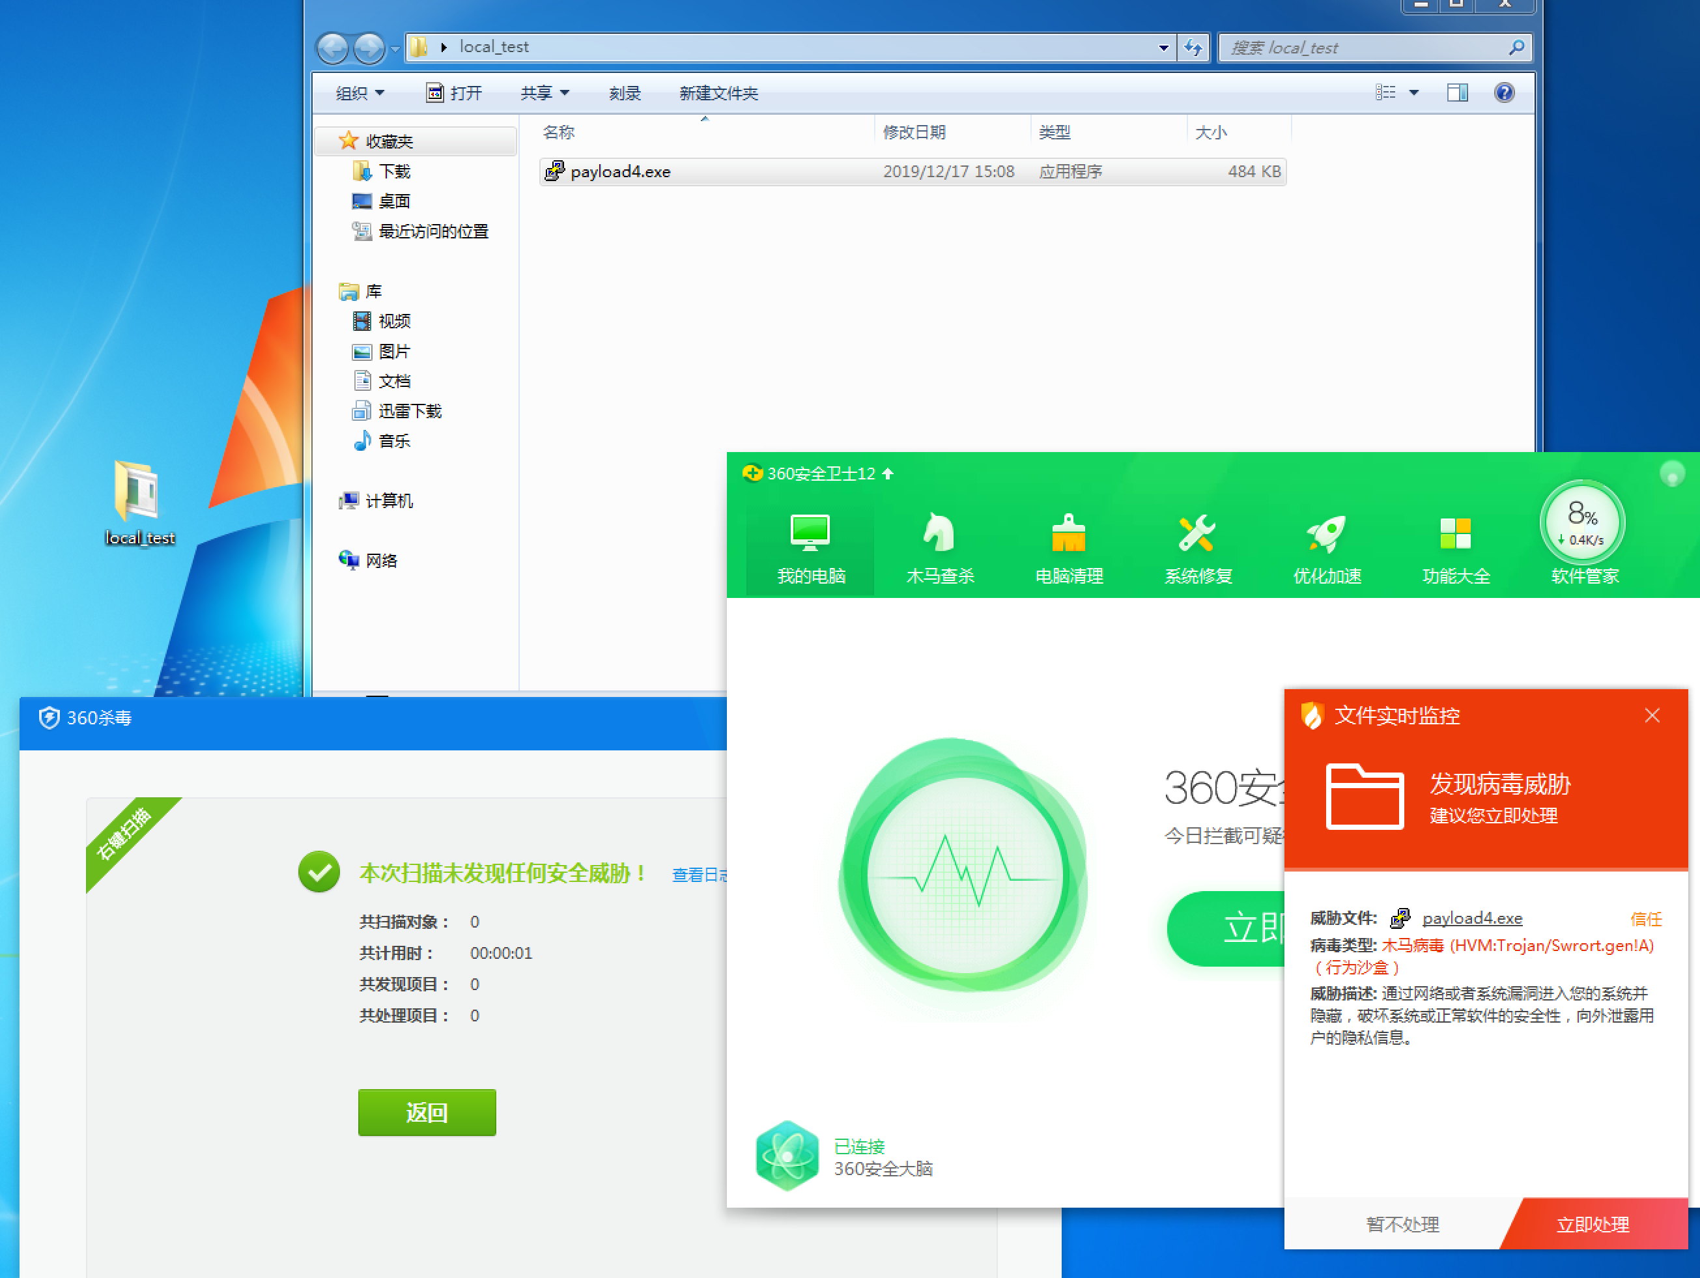The image size is (1700, 1278).
Task: Open 功能大全 grid icon
Action: coord(1455,533)
